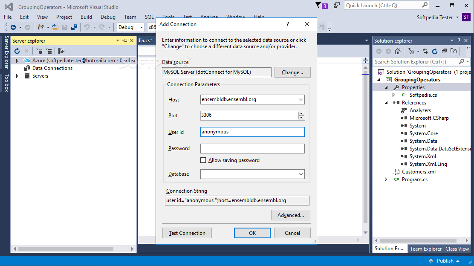Viewport: 474px width, 266px height.
Task: Open the Server Explorer window options dropdown arrow
Action: (118, 40)
